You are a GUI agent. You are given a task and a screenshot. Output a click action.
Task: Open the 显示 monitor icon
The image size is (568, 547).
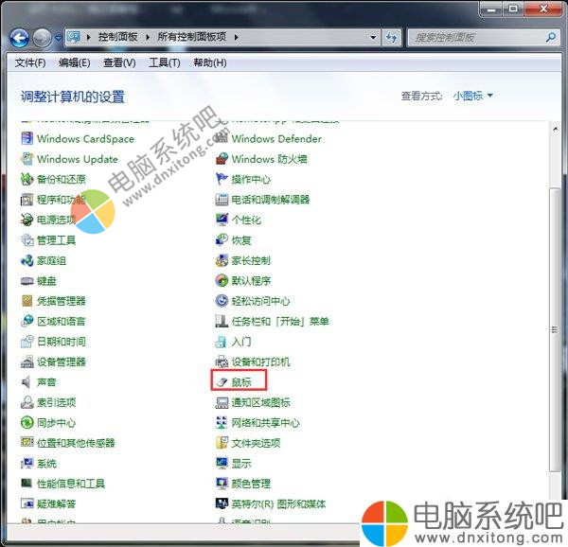pos(222,463)
